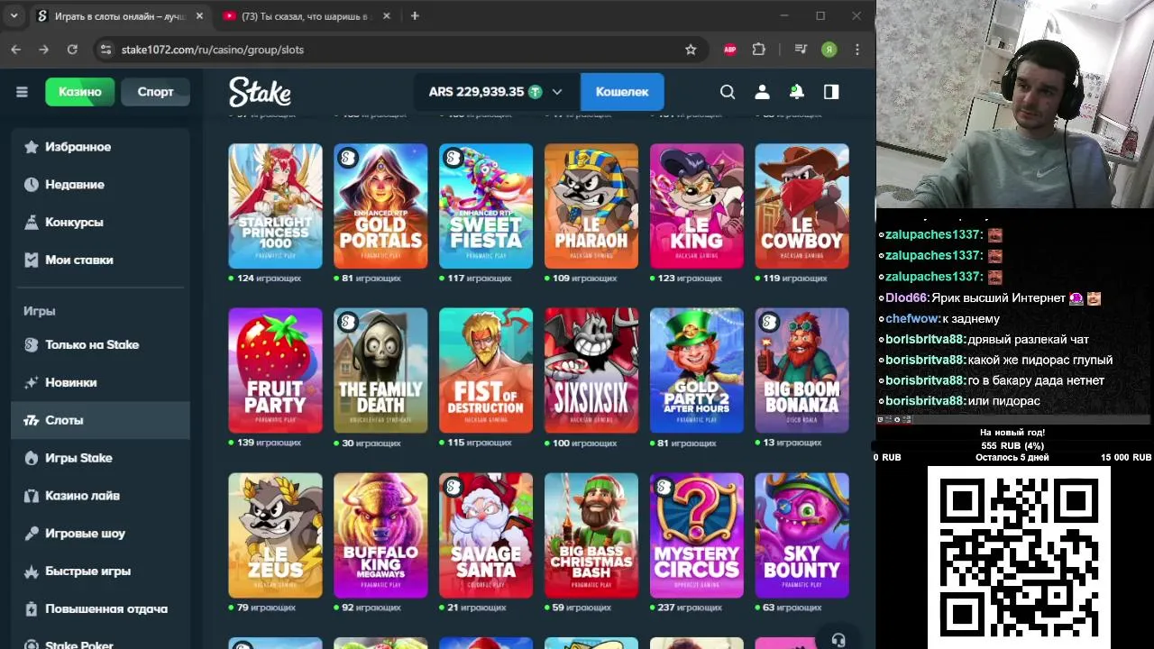Open the notifications bell icon
This screenshot has width=1154, height=649.
(x=797, y=92)
